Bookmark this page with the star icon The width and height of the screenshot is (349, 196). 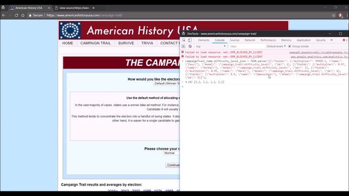pyautogui.click(x=333, y=15)
